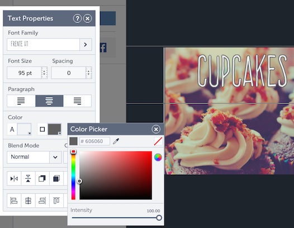This screenshot has width=294, height=228.
Task: Flip text horizontally icon
Action: click(14, 178)
